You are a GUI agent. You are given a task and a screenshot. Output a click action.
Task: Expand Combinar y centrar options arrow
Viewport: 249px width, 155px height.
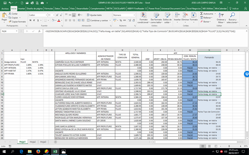pos(110,20)
